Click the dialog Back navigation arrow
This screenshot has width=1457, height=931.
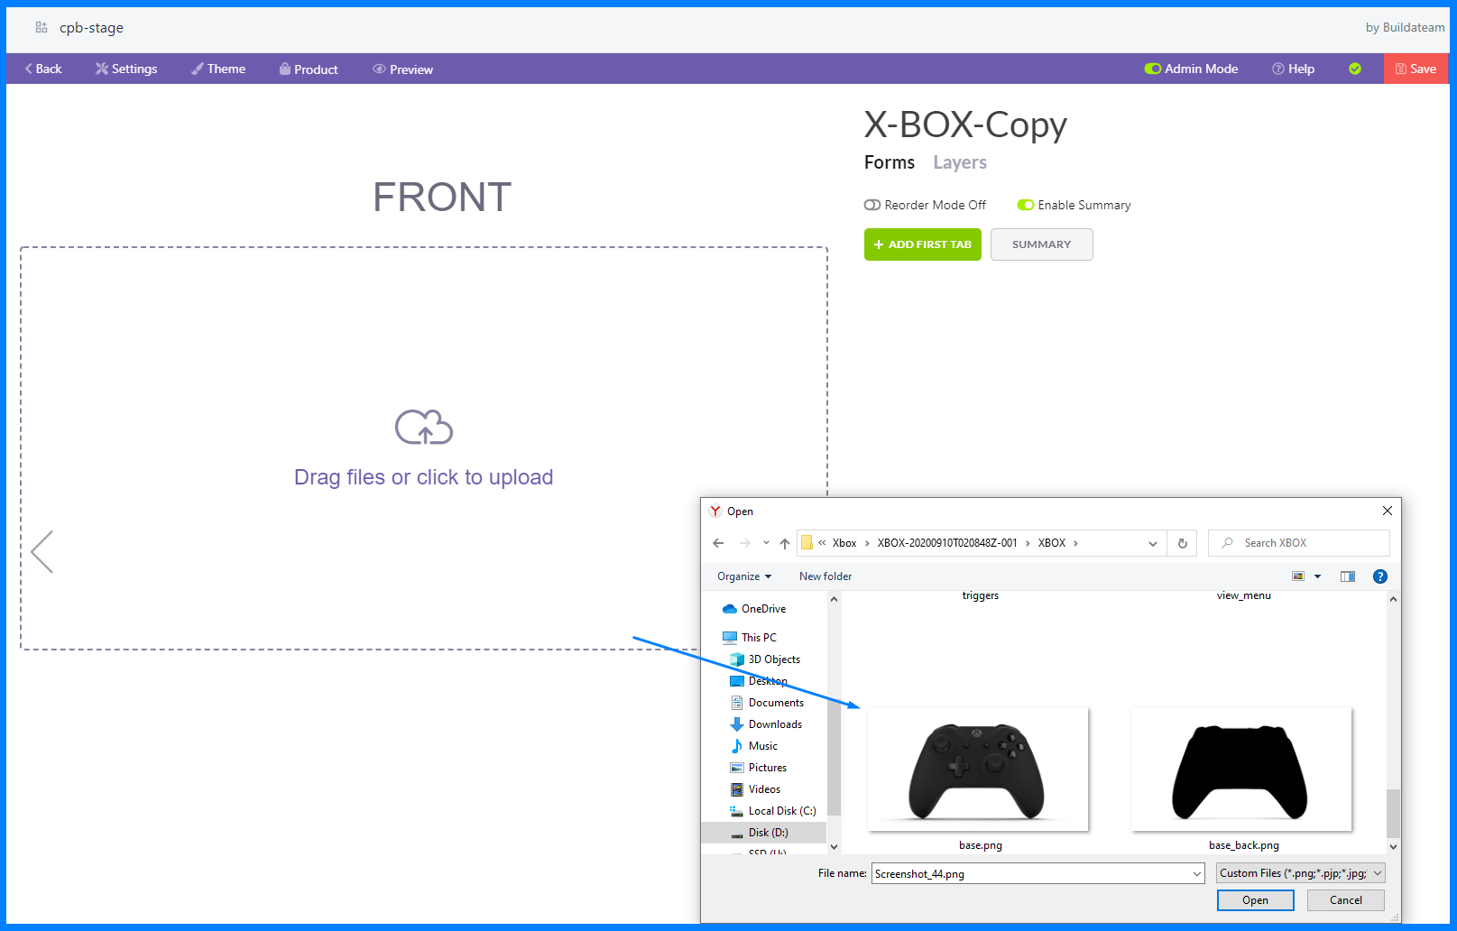(718, 543)
